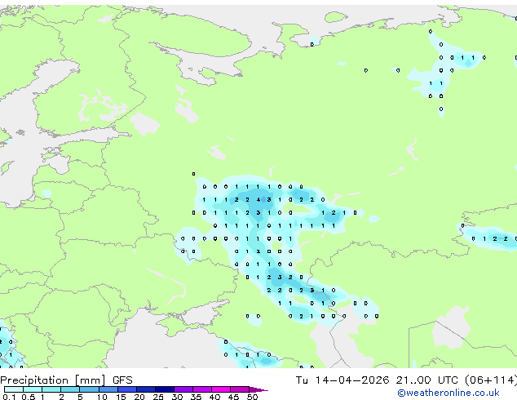Viewport: 517px width, 400px height.
Task: Click the legend color between 10 and 15
Action: [108, 389]
